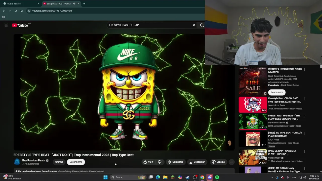The width and height of the screenshot is (322, 181).
Task: Click Learn more on the MMORPG ad
Action: 277,92
